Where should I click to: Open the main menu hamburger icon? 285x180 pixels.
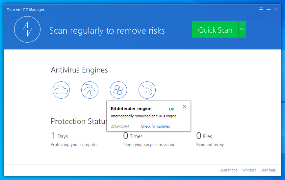[x=261, y=10]
